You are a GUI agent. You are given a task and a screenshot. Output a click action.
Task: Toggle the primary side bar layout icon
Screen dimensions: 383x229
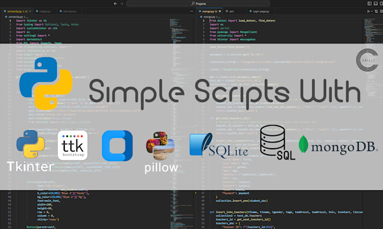(x=369, y=3)
